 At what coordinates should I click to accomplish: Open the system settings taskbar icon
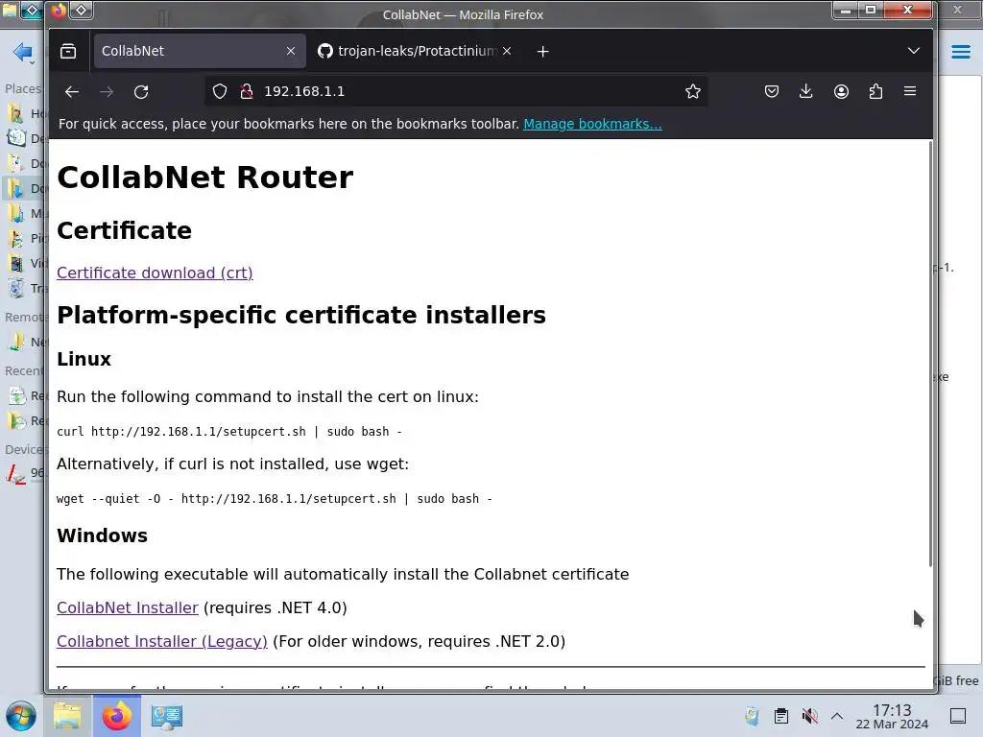166,716
